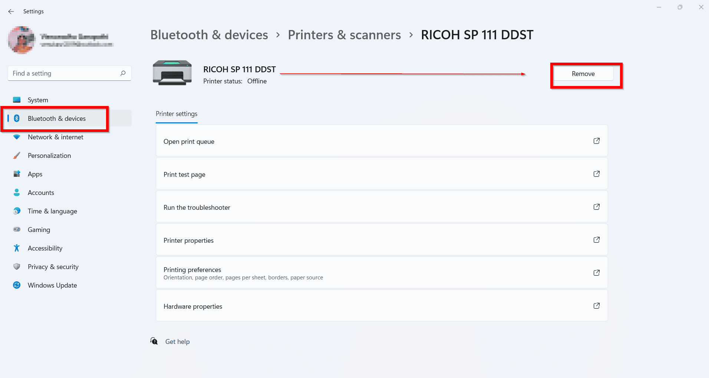Open the Get help link

(x=177, y=342)
